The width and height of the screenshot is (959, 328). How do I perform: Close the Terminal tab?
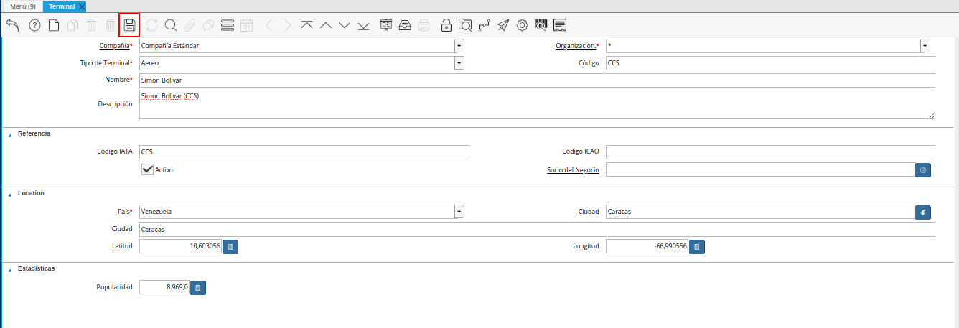(81, 6)
